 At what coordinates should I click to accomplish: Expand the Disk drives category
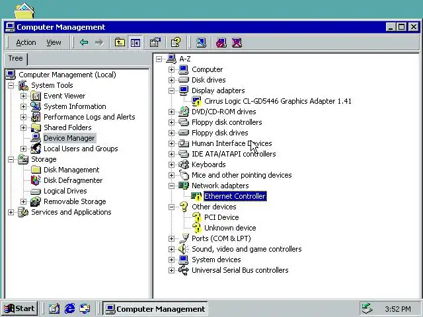coord(171,80)
